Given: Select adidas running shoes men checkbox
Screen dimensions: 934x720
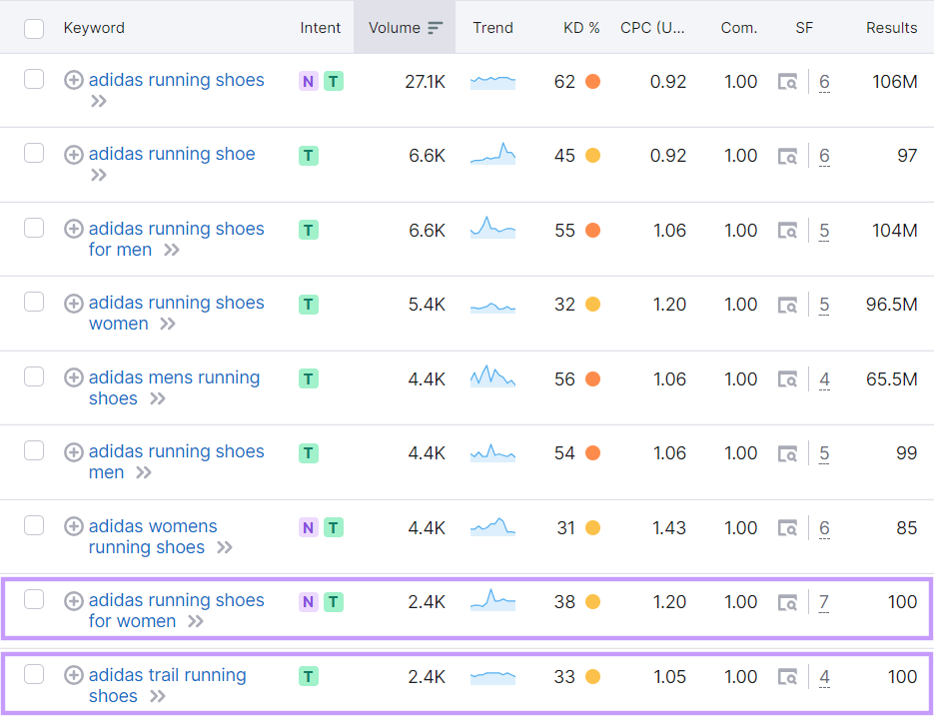Looking at the screenshot, I should 34,450.
